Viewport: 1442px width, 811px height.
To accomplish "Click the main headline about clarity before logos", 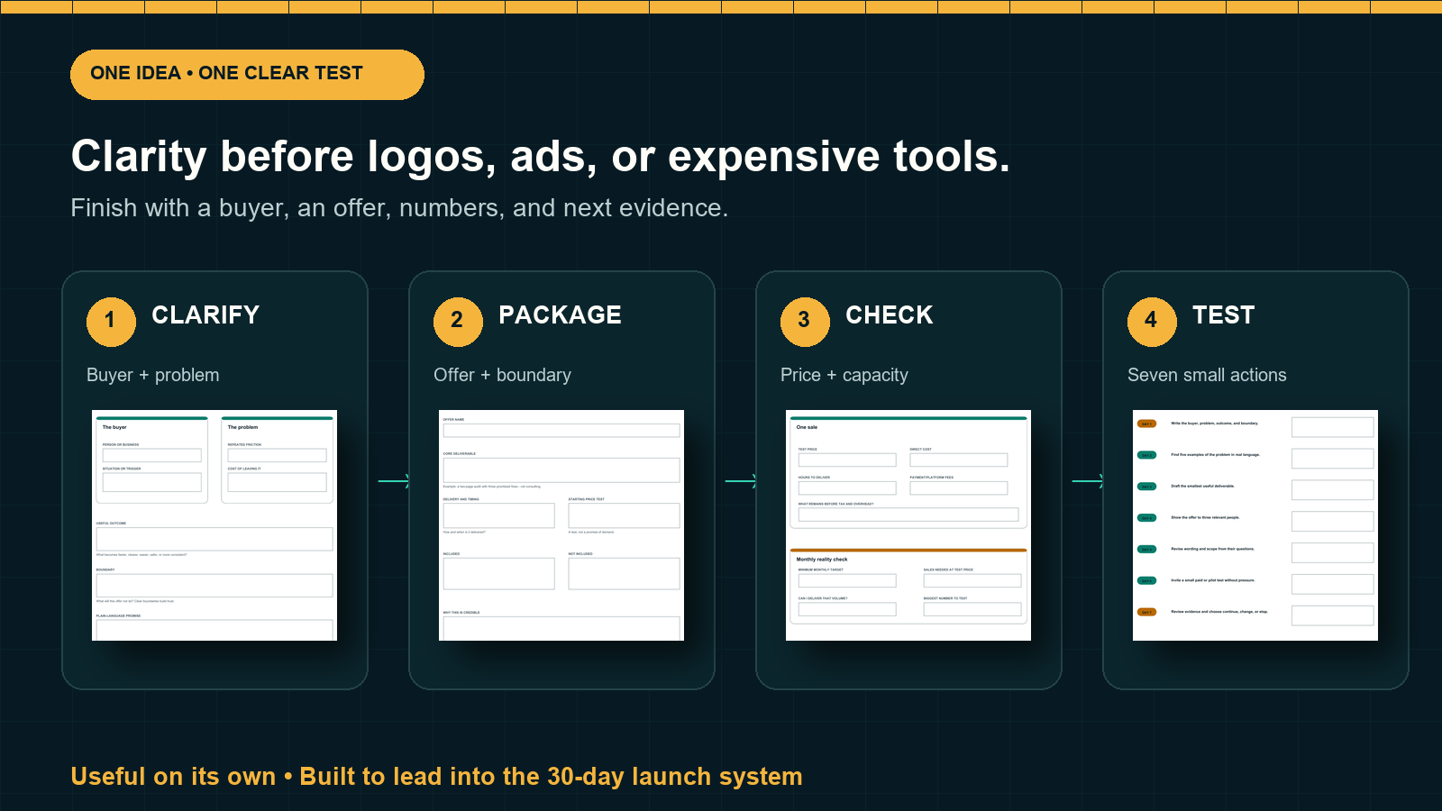I will 541,157.
